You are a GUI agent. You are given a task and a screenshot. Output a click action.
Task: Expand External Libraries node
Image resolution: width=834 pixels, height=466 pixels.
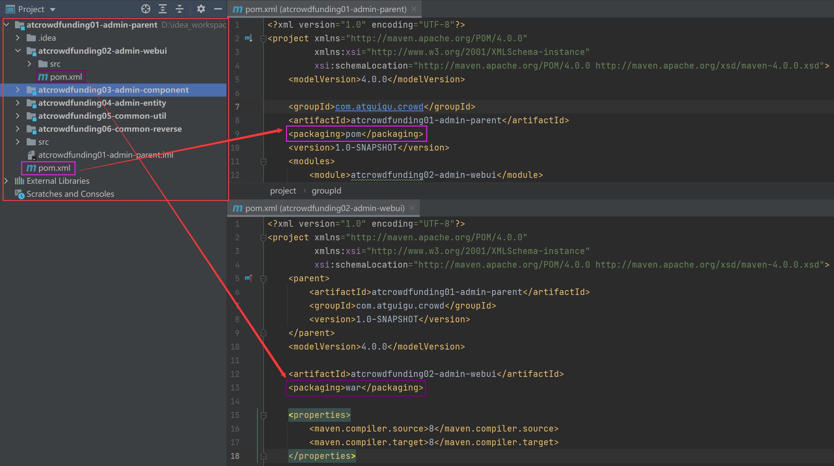(x=6, y=181)
